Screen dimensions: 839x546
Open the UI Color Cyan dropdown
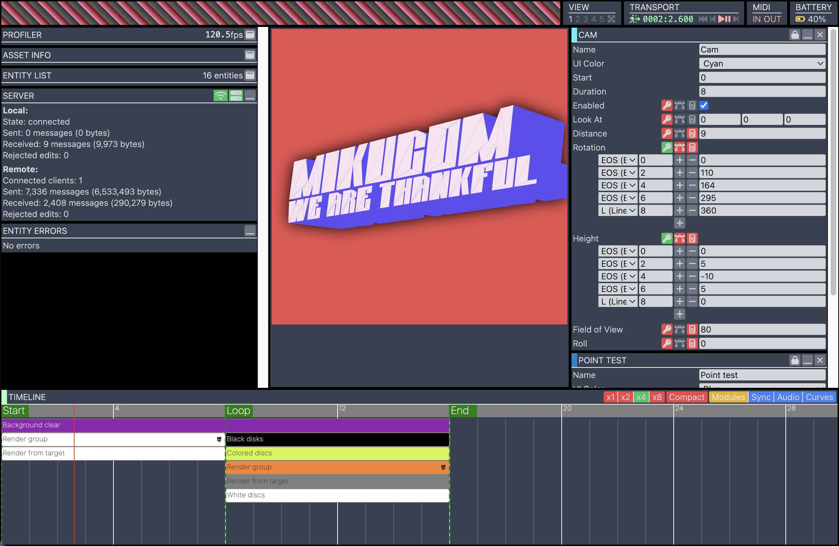point(762,64)
